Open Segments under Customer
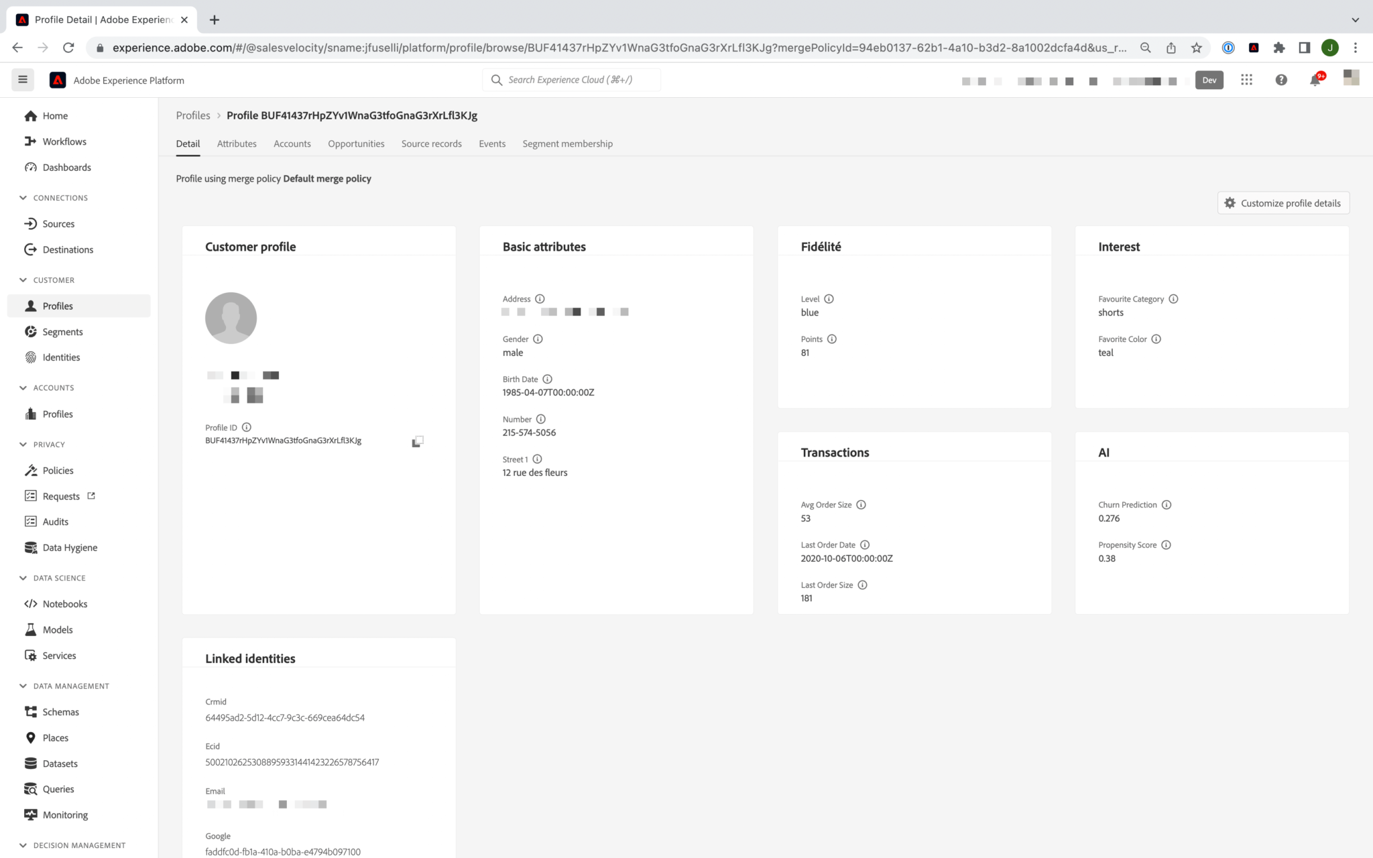 [62, 331]
